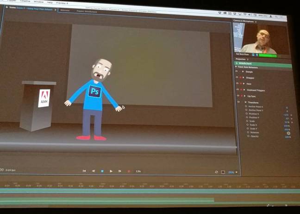Click the Adobe logo on podium
Image resolution: width=300 pixels, height=214 pixels.
click(44, 98)
